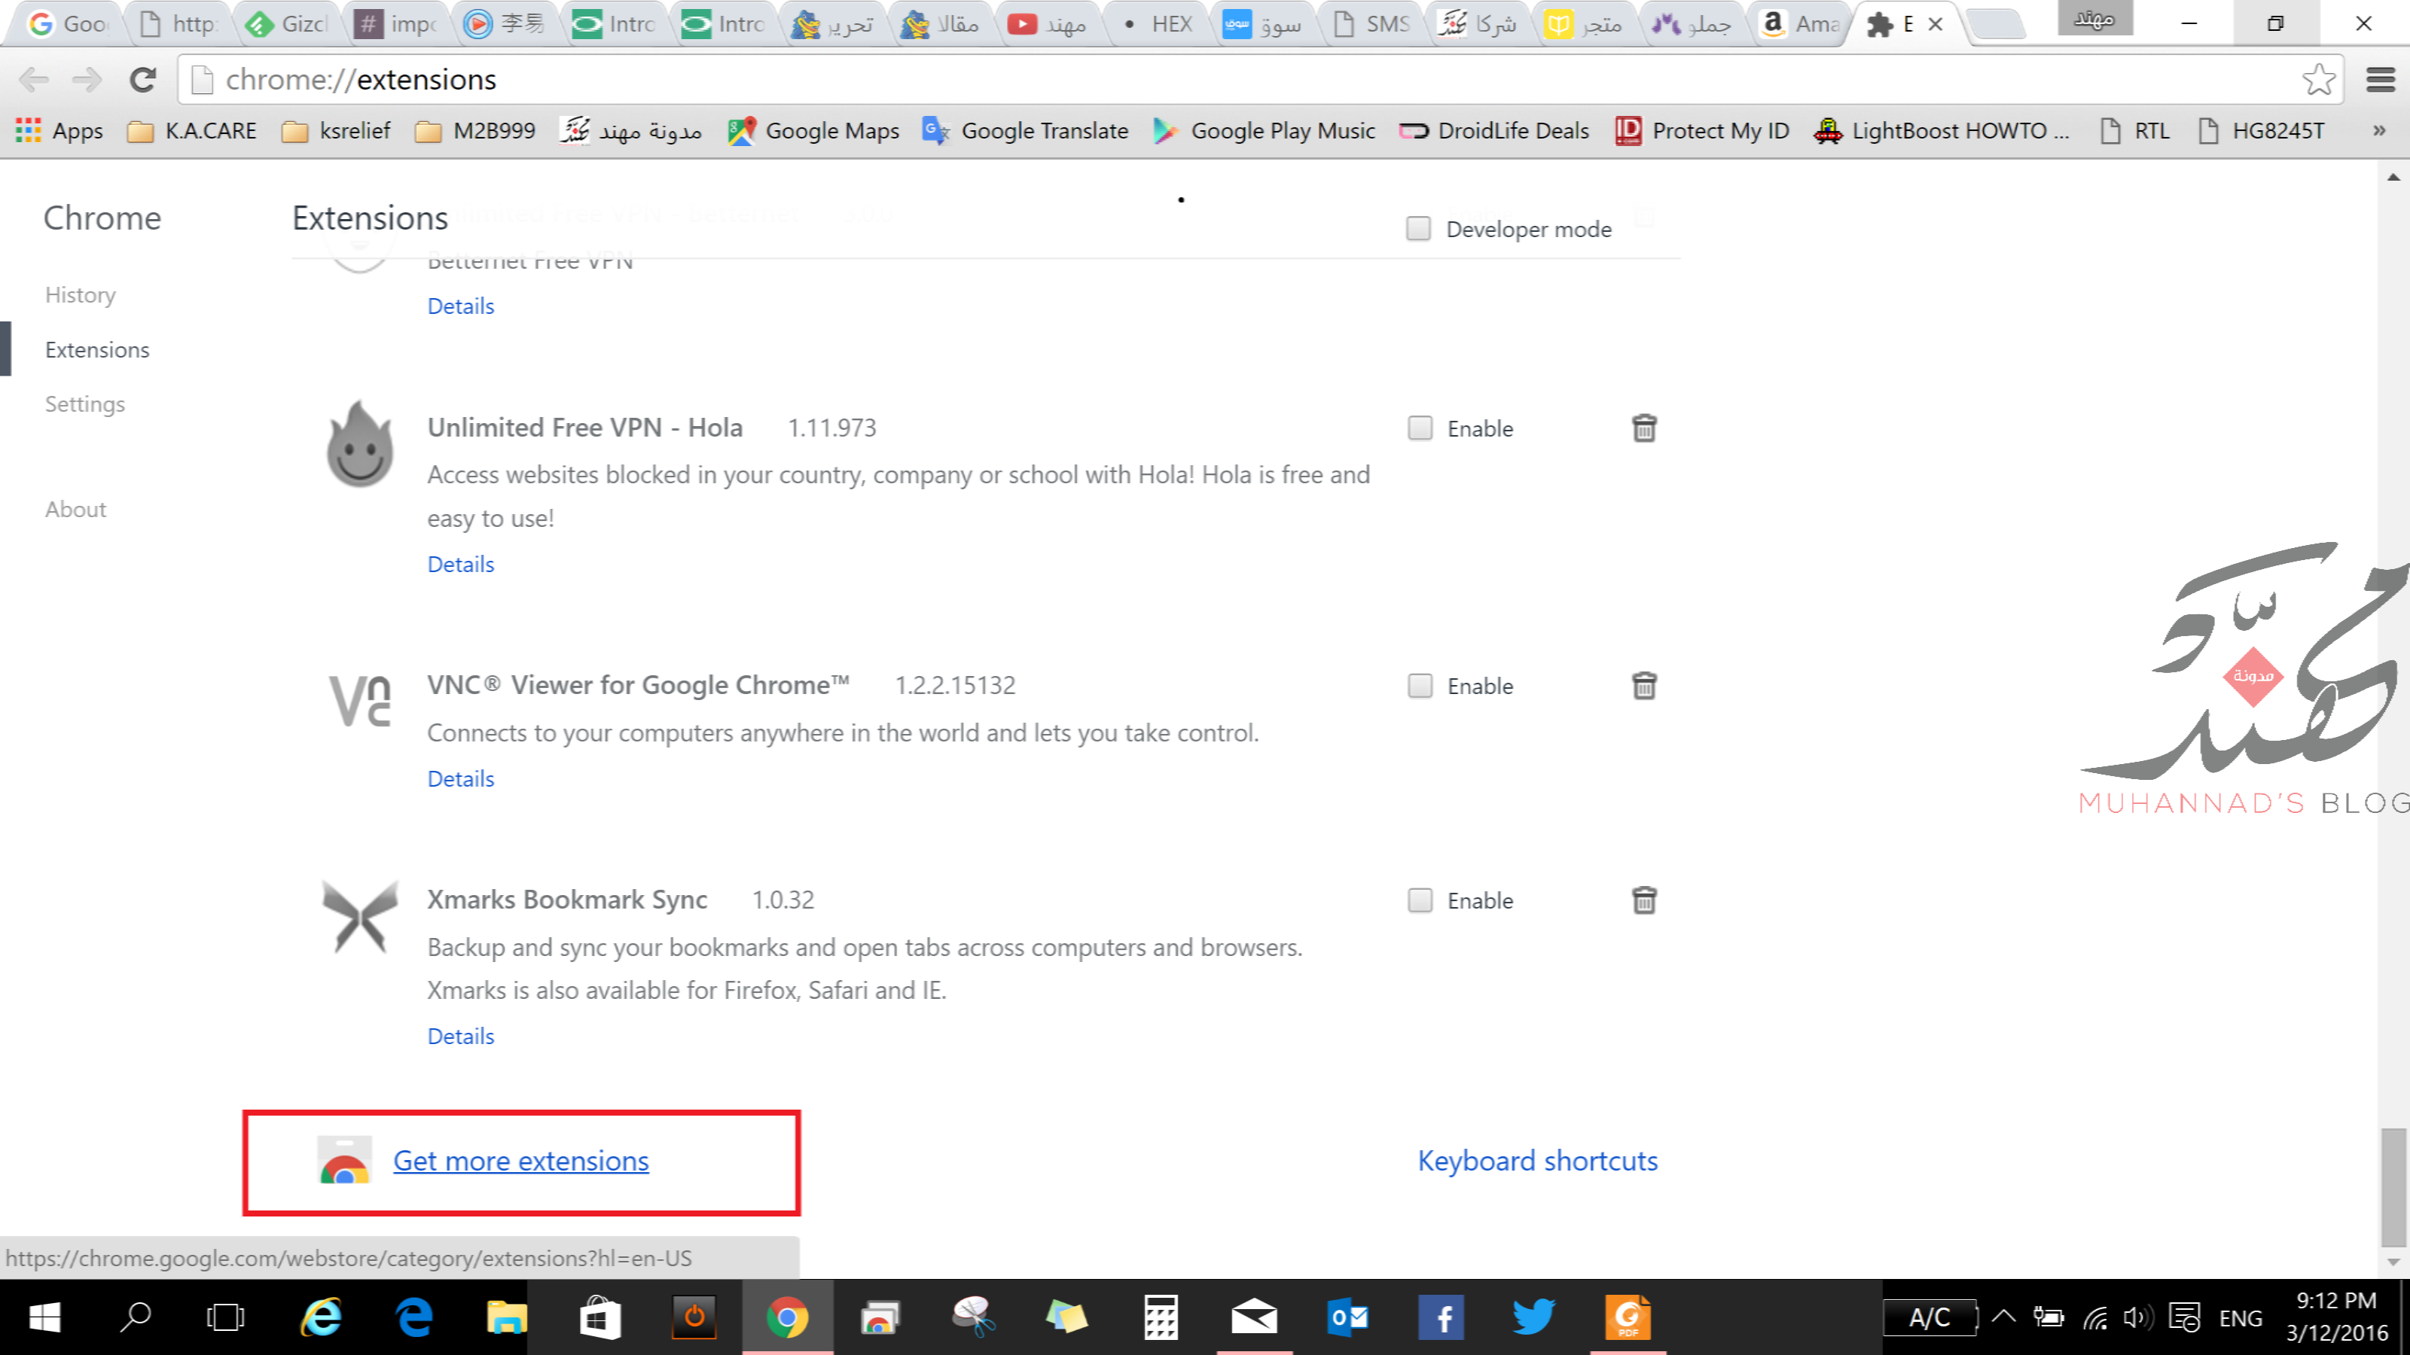
Task: Open History in the Chrome sidebar
Action: coord(81,294)
